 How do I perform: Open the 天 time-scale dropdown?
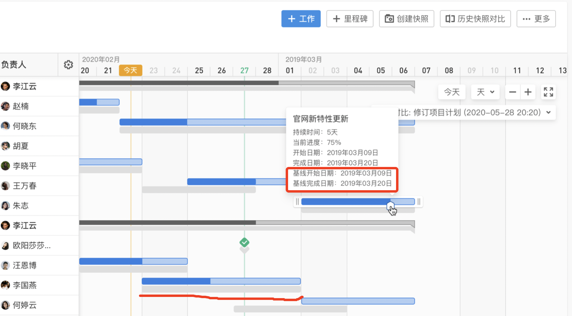coord(485,92)
